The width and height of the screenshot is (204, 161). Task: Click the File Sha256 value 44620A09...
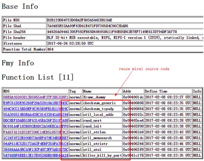(x=112, y=32)
